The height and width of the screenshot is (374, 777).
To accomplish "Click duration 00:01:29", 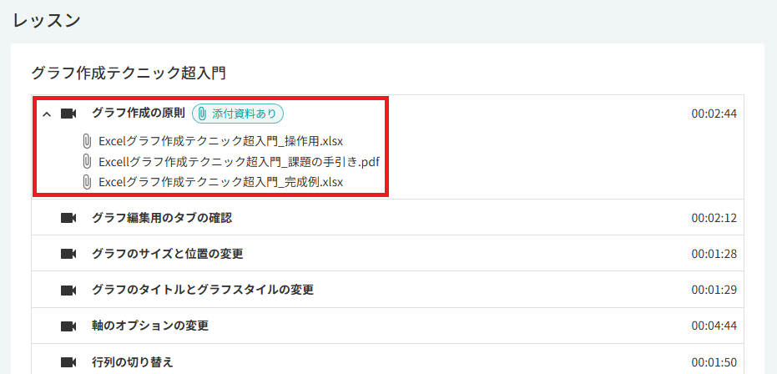I will click(714, 290).
